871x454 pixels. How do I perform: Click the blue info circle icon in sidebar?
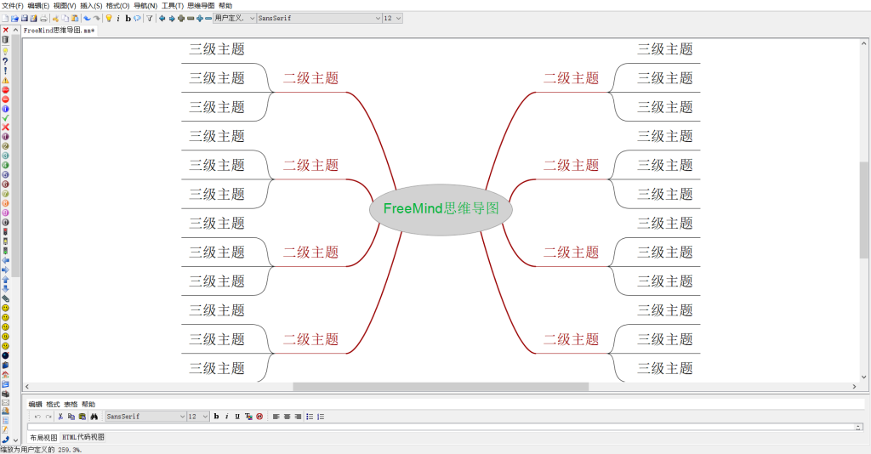pyautogui.click(x=6, y=109)
